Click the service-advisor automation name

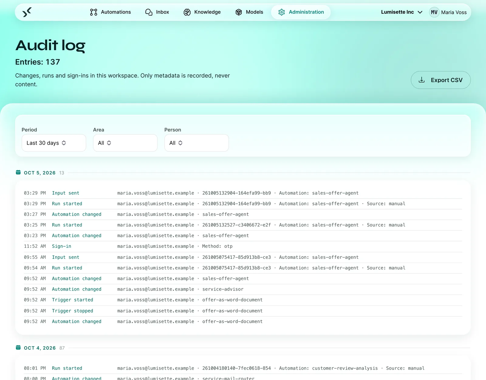223,289
